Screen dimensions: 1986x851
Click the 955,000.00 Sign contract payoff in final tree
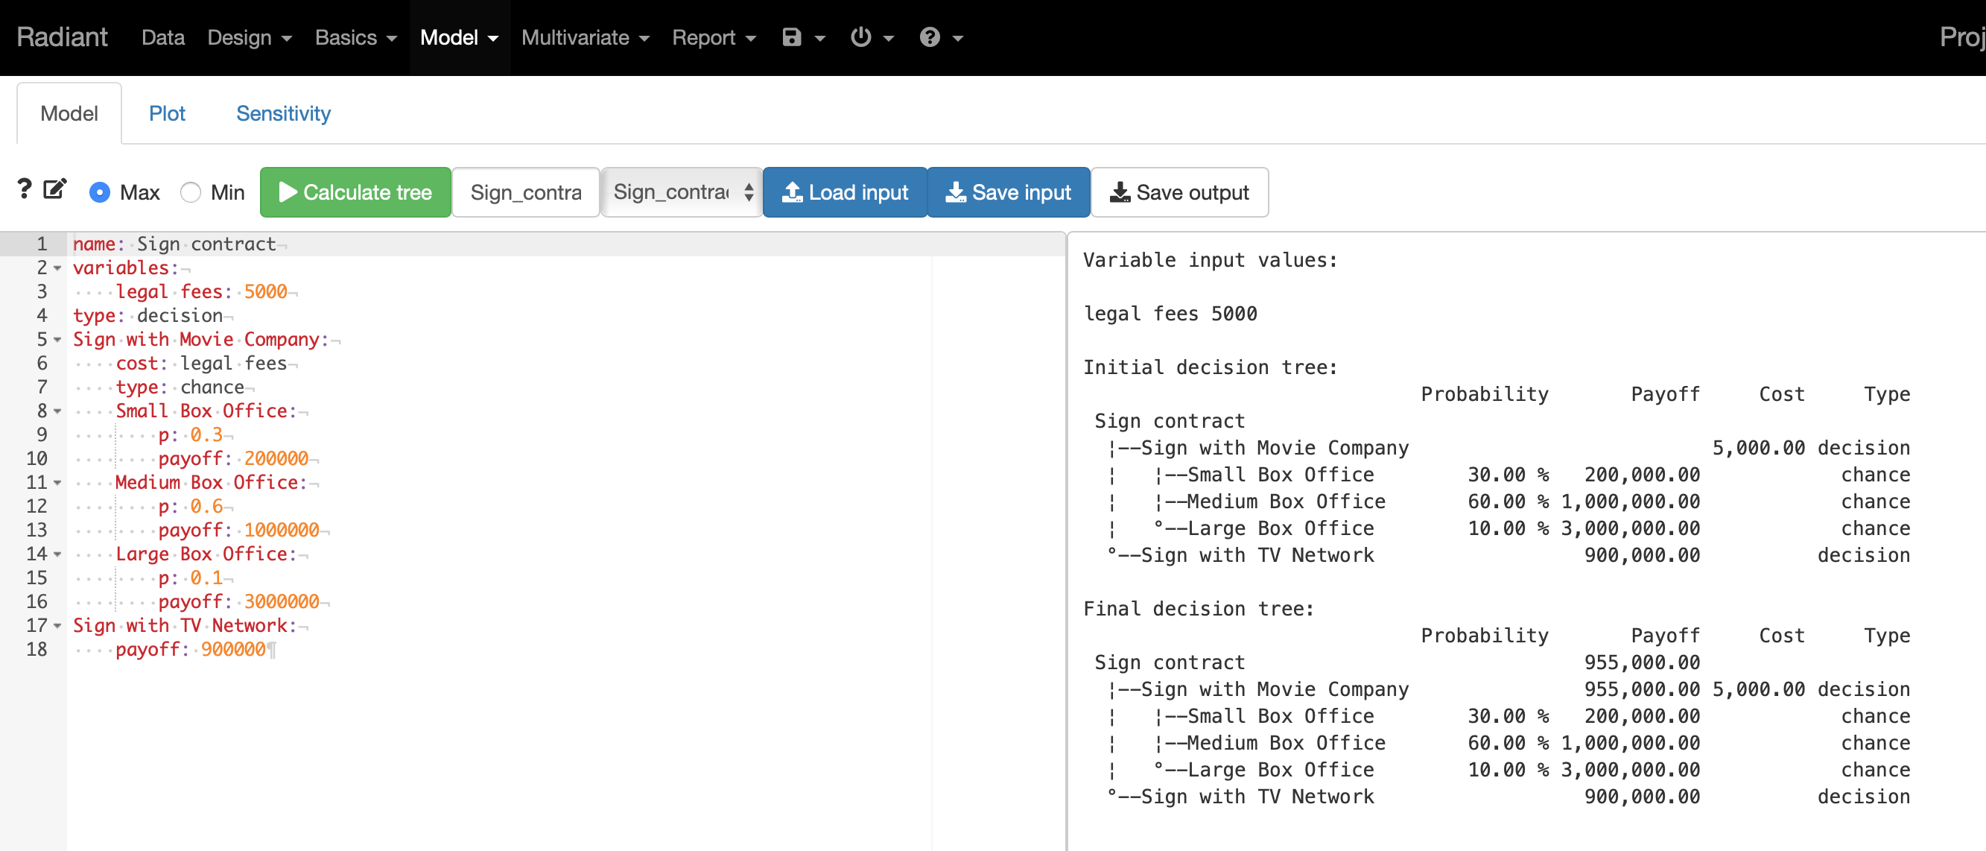tap(1642, 662)
